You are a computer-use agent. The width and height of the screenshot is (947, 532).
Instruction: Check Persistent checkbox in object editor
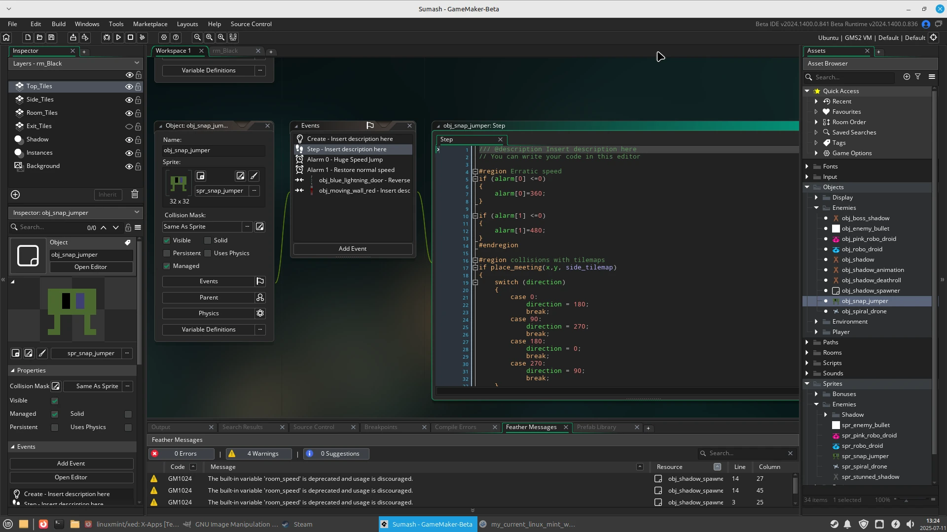[x=167, y=253]
